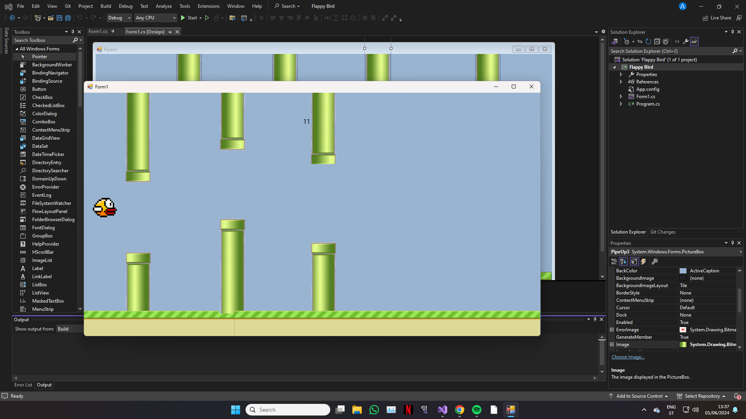746x419 pixels.
Task: Click the BackColor ActiveCaption color swatch
Action: tap(683, 271)
